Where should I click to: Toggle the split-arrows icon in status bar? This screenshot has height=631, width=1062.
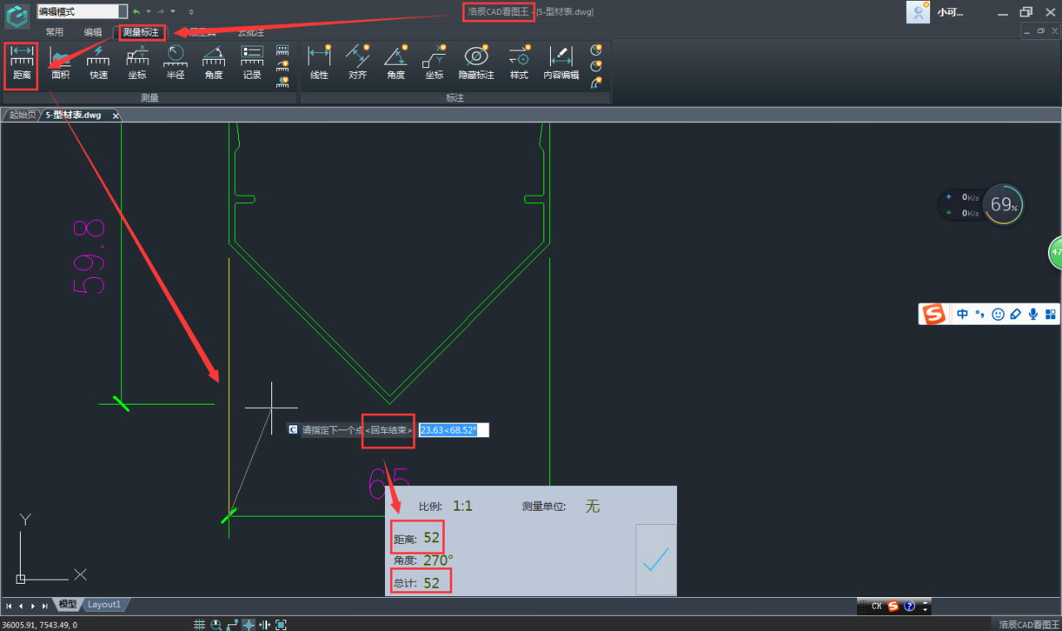(265, 624)
